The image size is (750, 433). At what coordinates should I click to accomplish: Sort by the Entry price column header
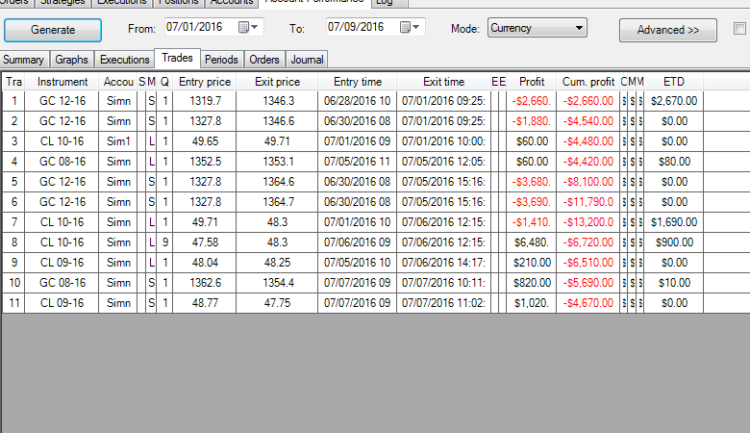[205, 82]
